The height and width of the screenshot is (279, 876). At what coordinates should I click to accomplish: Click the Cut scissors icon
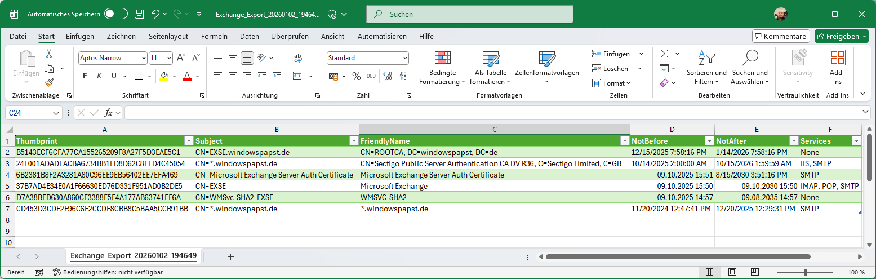pos(49,54)
